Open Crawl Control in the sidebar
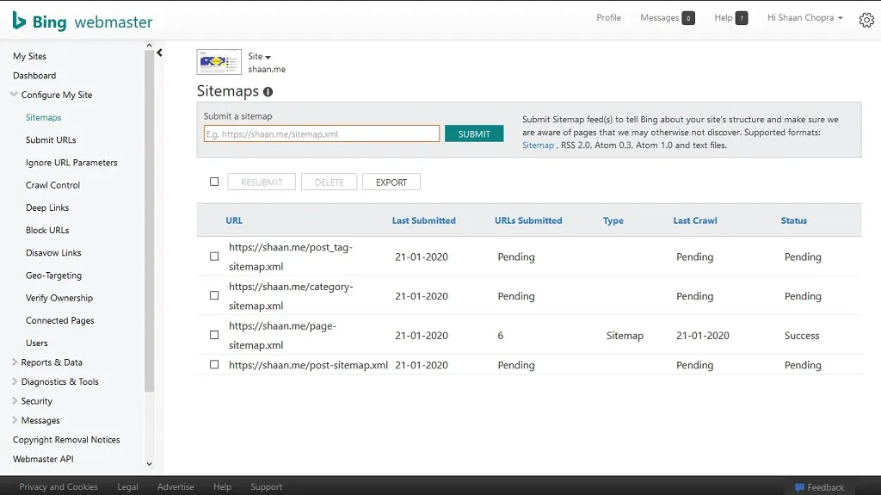Image resolution: width=881 pixels, height=495 pixels. [52, 185]
